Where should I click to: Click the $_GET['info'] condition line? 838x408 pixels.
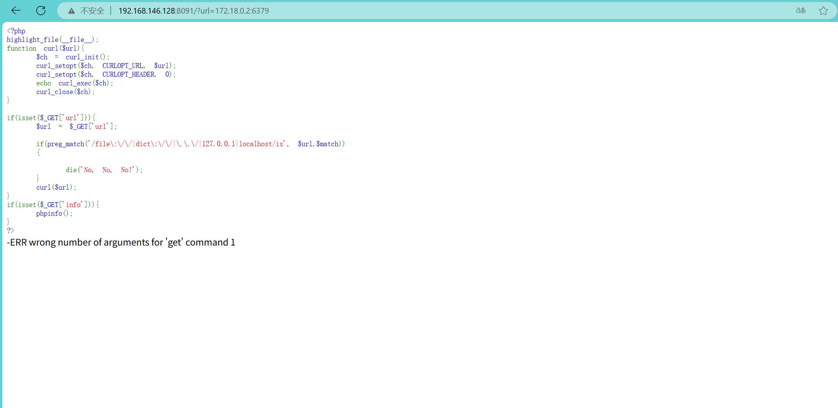53,205
